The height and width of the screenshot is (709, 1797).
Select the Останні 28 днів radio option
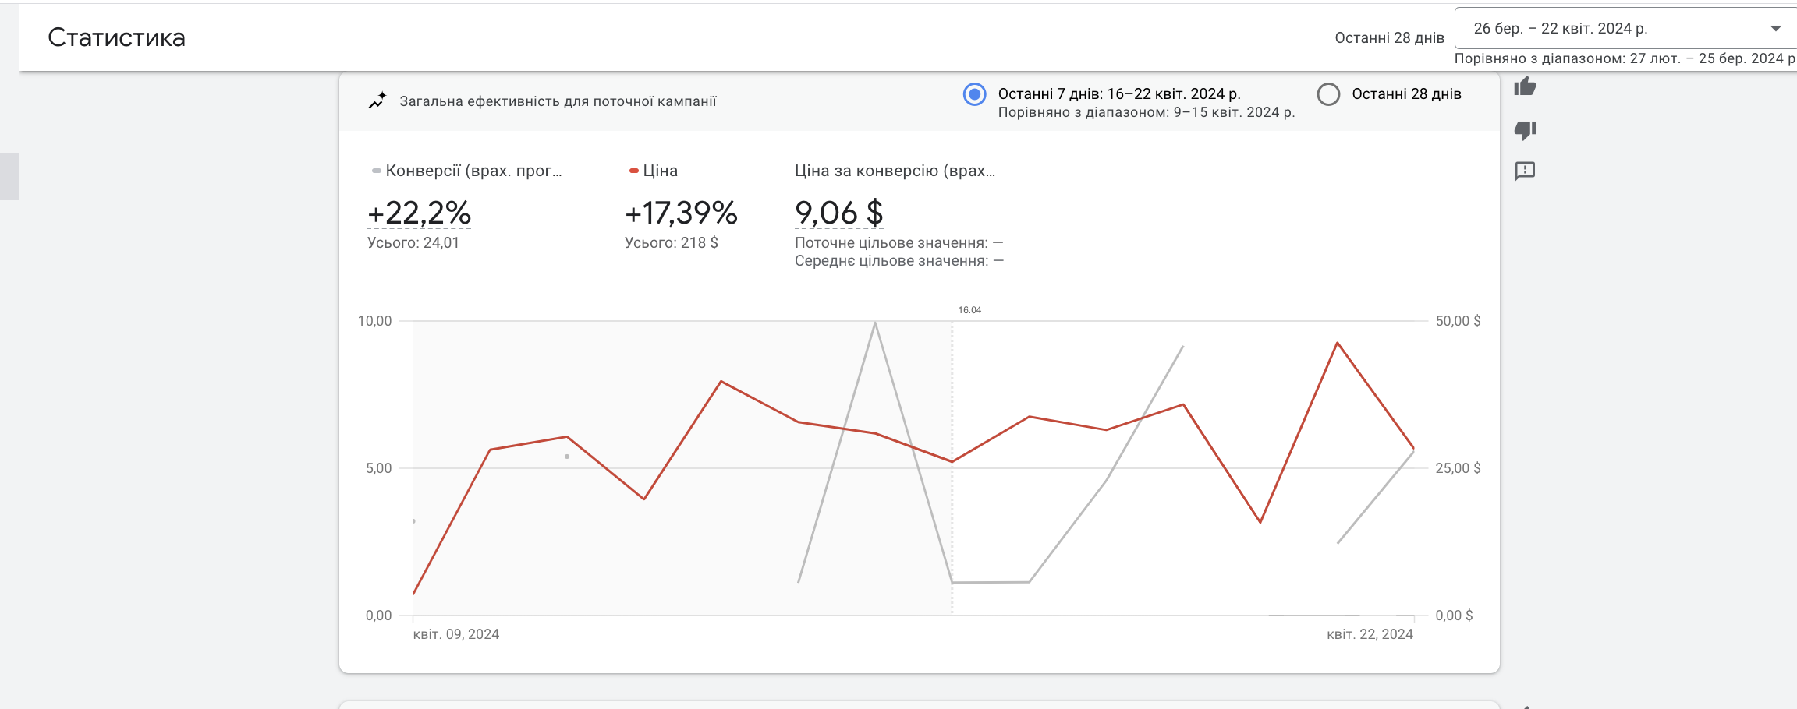click(x=1328, y=94)
